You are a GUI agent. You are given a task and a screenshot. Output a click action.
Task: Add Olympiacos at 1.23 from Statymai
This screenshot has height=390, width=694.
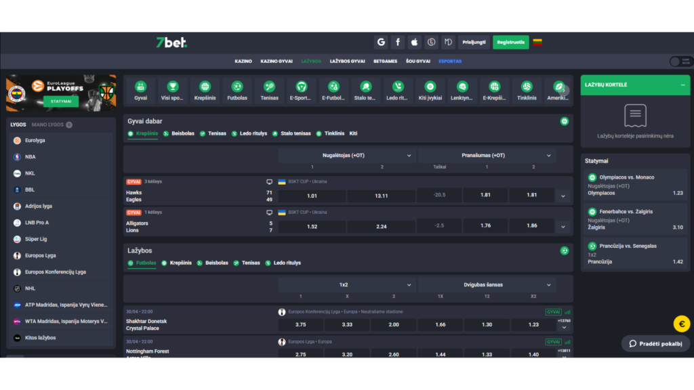[634, 185]
